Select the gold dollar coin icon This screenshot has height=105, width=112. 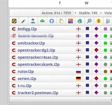click(x=99, y=21)
